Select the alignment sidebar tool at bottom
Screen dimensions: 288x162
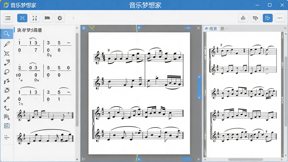click(x=7, y=137)
